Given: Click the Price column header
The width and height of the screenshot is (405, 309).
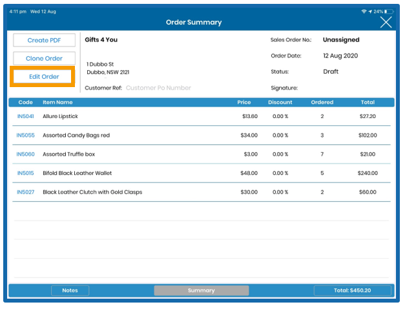Looking at the screenshot, I should (244, 103).
